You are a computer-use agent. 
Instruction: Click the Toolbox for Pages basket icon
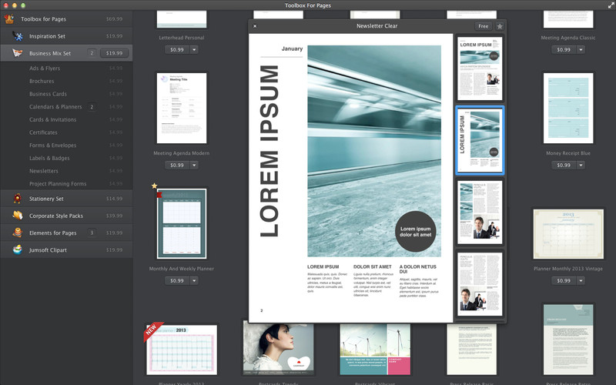coord(9,18)
